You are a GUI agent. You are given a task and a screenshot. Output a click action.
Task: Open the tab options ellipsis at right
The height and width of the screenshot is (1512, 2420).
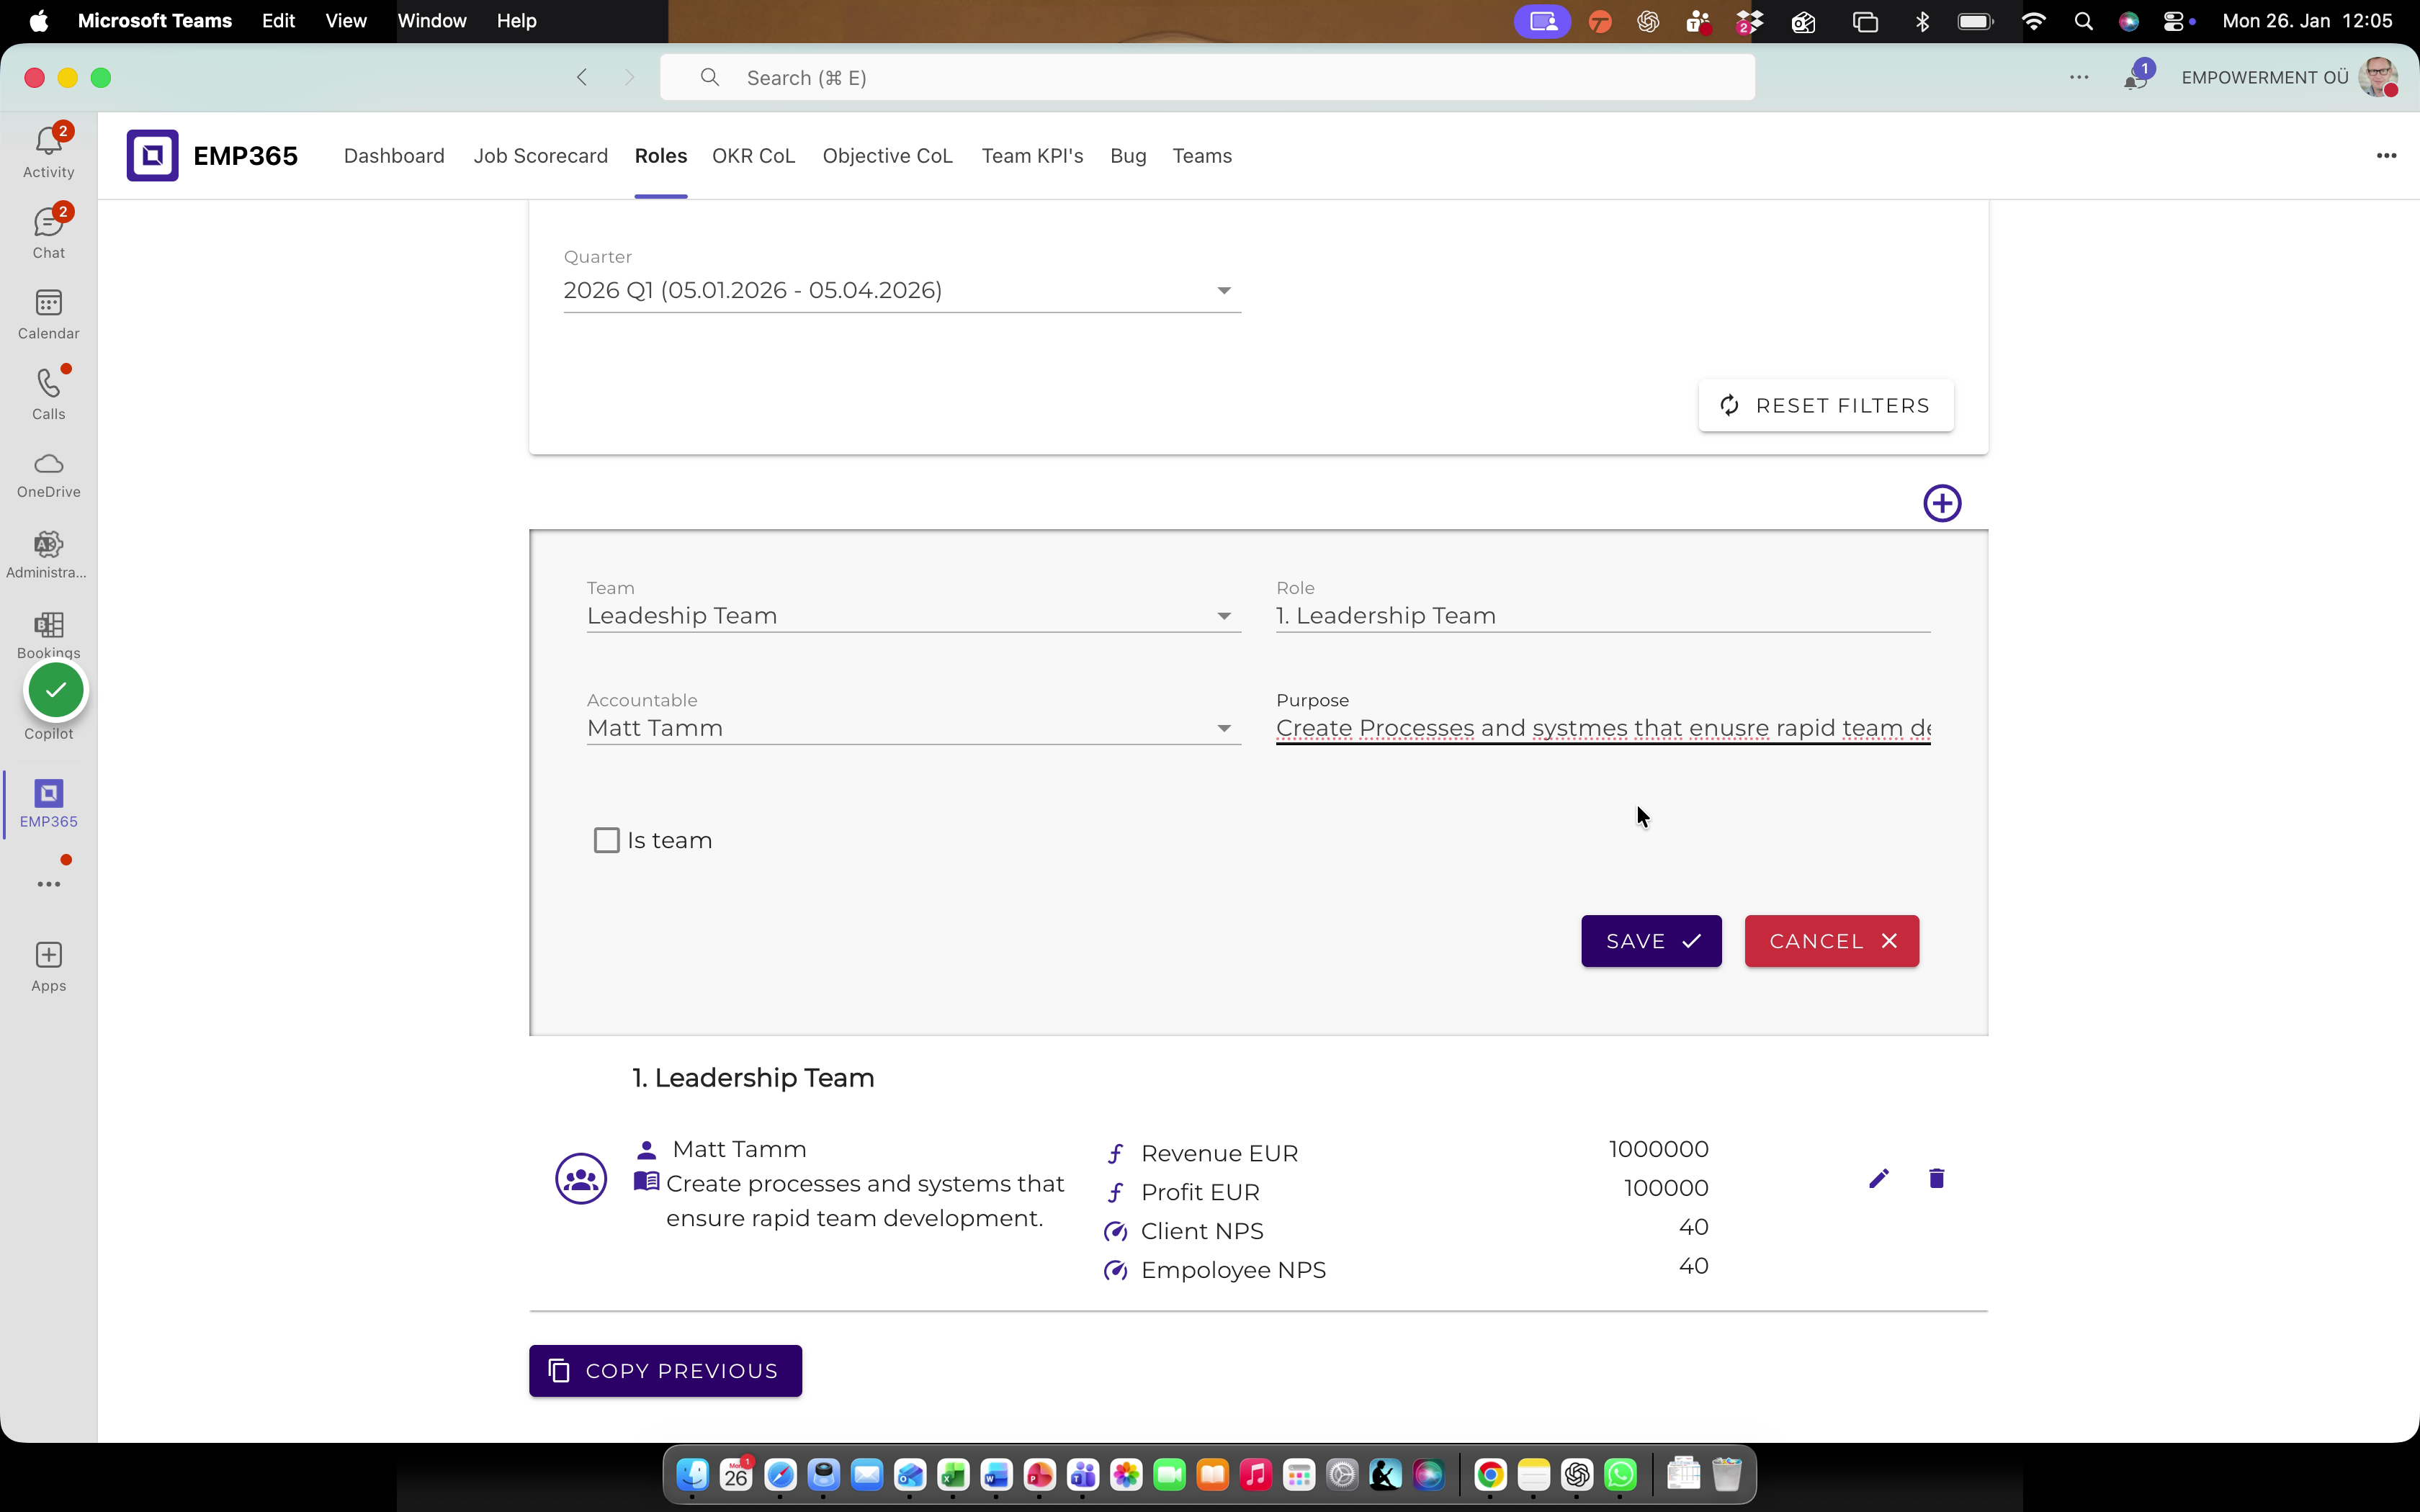point(2386,155)
